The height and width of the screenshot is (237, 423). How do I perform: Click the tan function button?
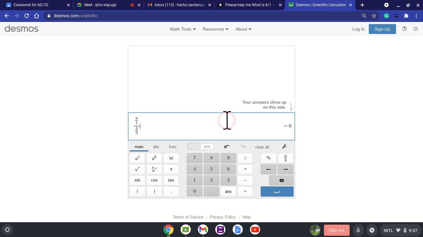coord(171,180)
